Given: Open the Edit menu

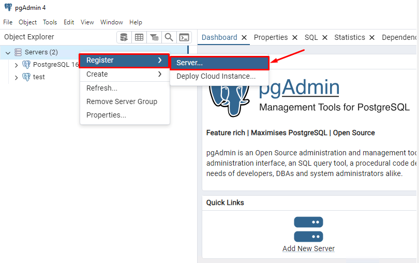Looking at the screenshot, I should (69, 22).
